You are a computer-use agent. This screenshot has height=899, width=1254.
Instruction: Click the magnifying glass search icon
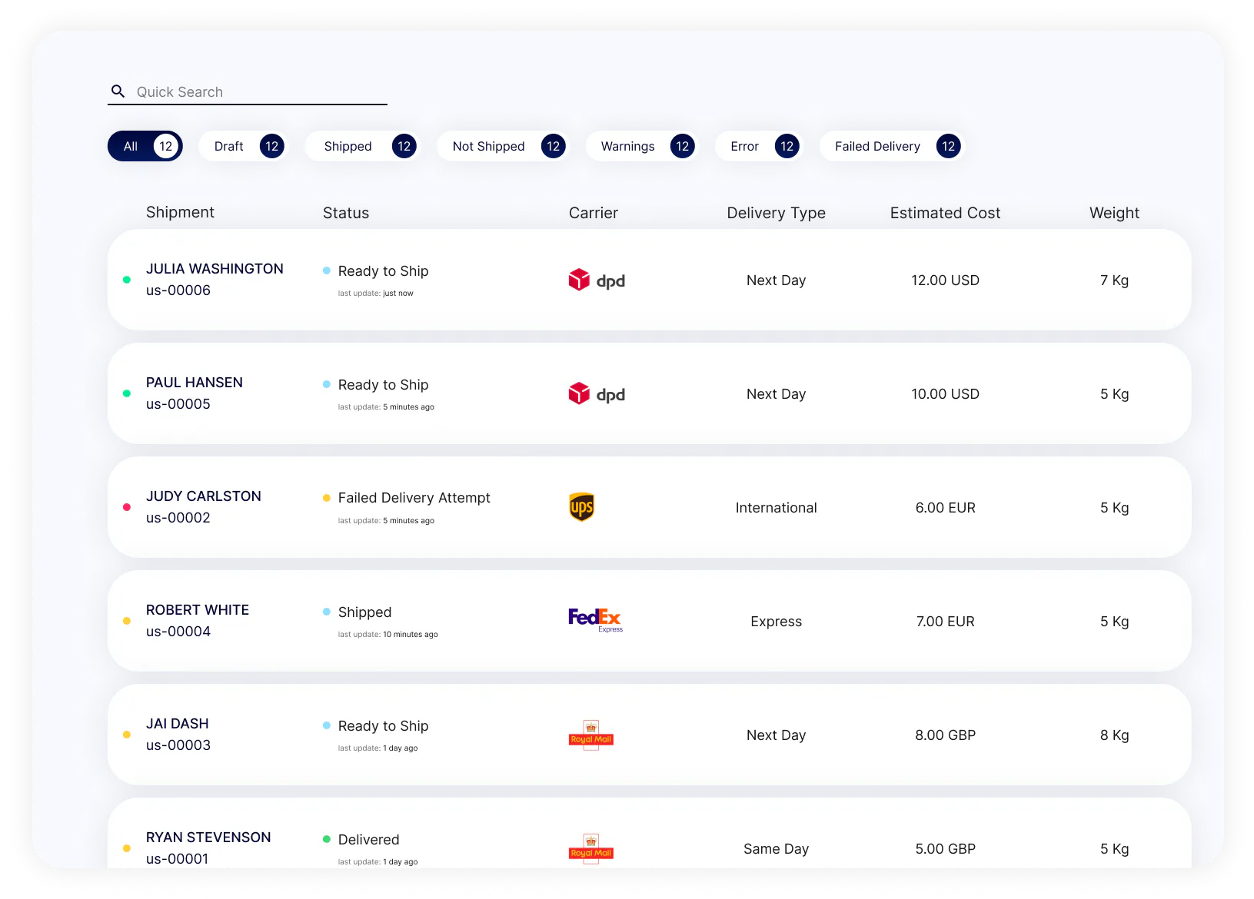118,91
